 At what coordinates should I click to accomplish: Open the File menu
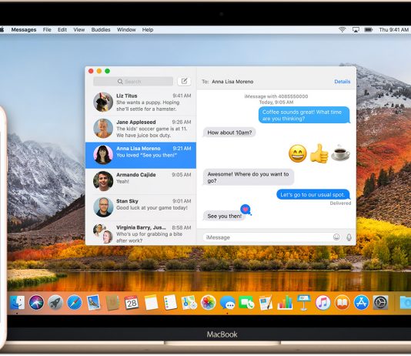47,29
